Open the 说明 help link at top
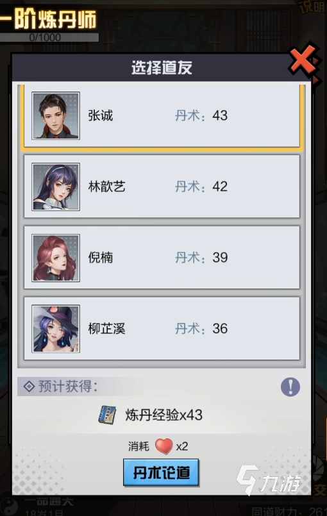Screen dimensions: 327x516 click(x=313, y=6)
